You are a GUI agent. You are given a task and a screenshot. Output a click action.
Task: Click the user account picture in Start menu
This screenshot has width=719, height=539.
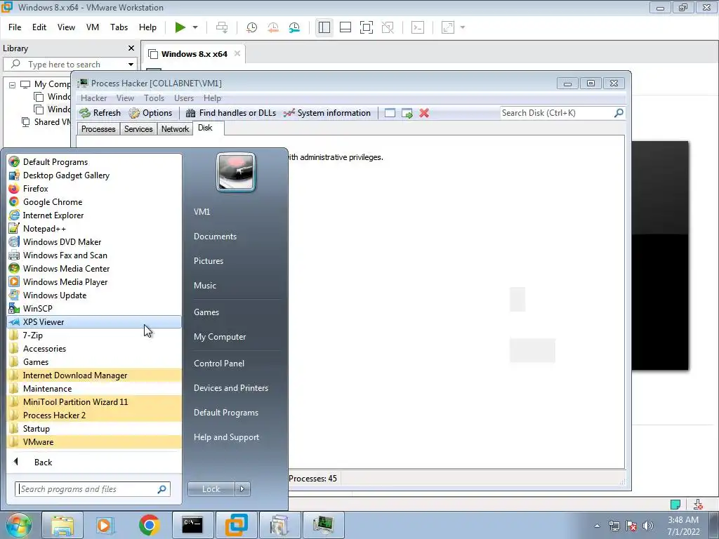pos(236,172)
